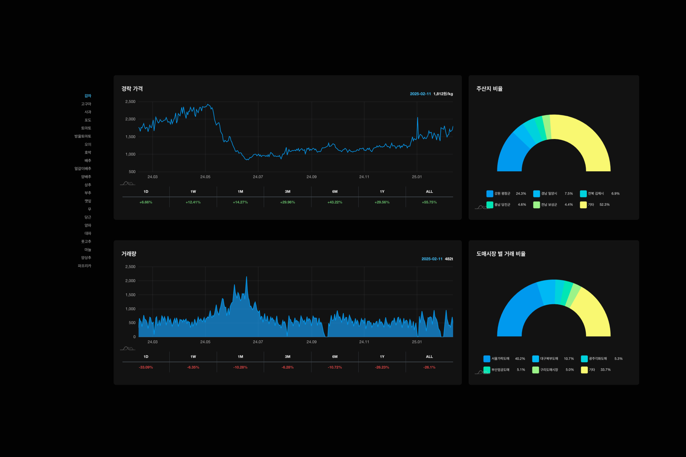Click the +43.22% 6M change value
The width and height of the screenshot is (686, 457).
335,202
